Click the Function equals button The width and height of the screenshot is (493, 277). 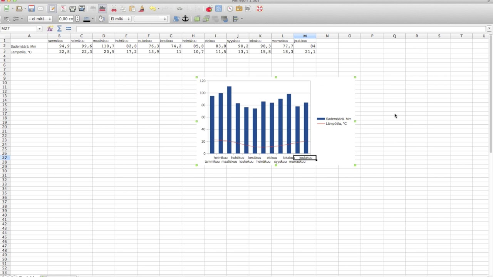click(69, 29)
